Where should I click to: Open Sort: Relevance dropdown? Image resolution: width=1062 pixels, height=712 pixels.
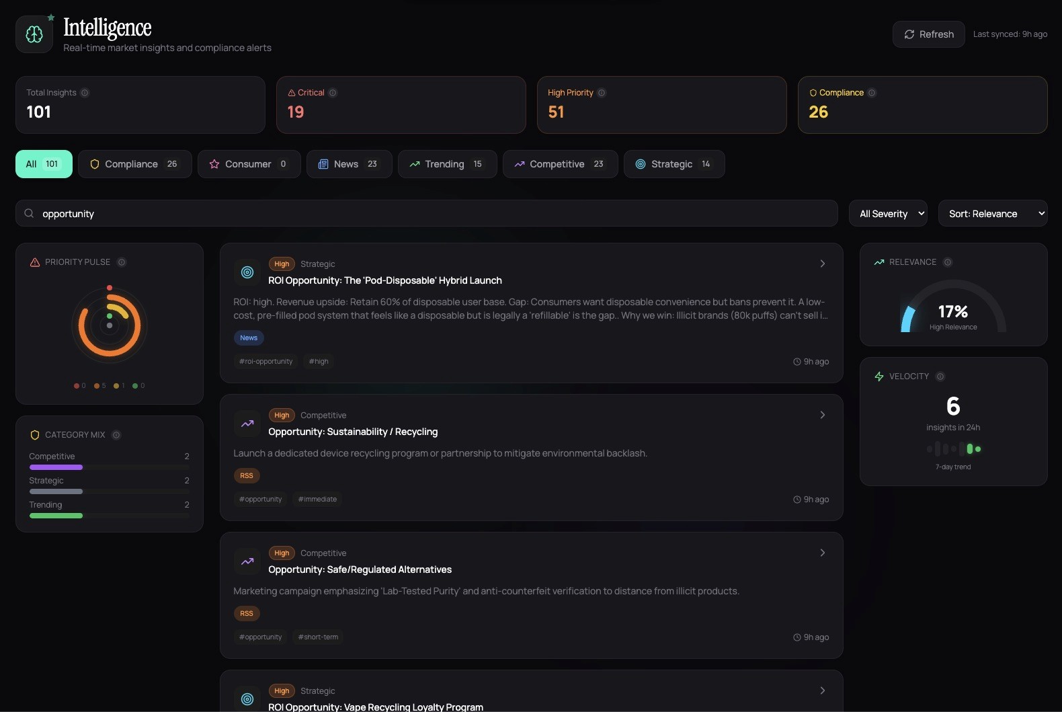(x=993, y=214)
